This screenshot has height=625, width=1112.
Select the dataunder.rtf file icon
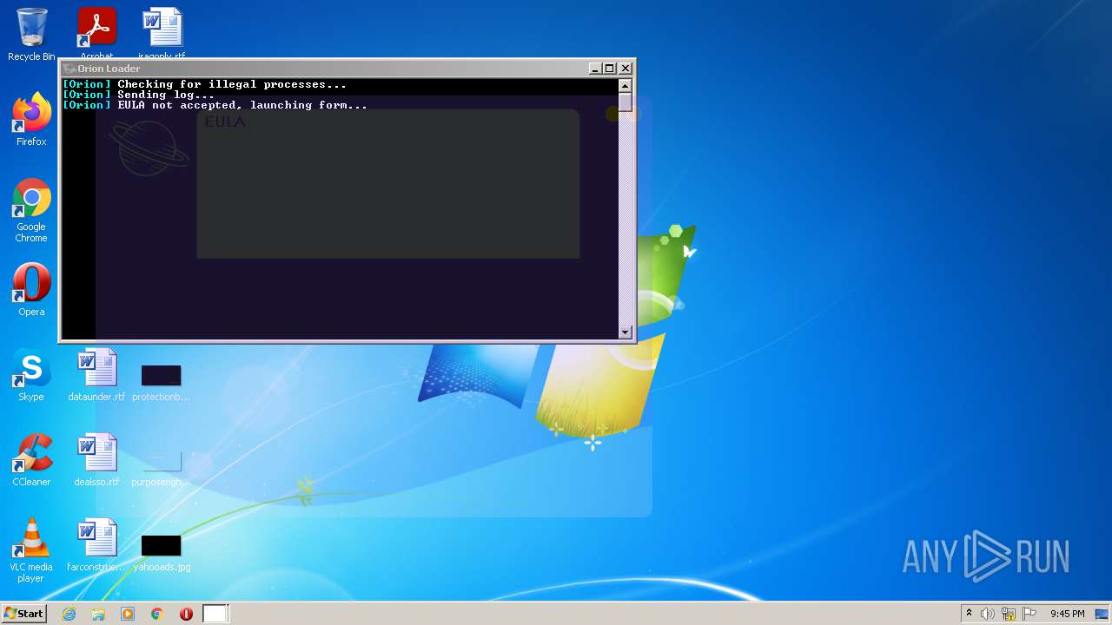point(96,375)
